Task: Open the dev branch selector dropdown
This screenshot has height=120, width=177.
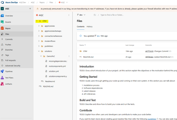Action: click(81, 15)
